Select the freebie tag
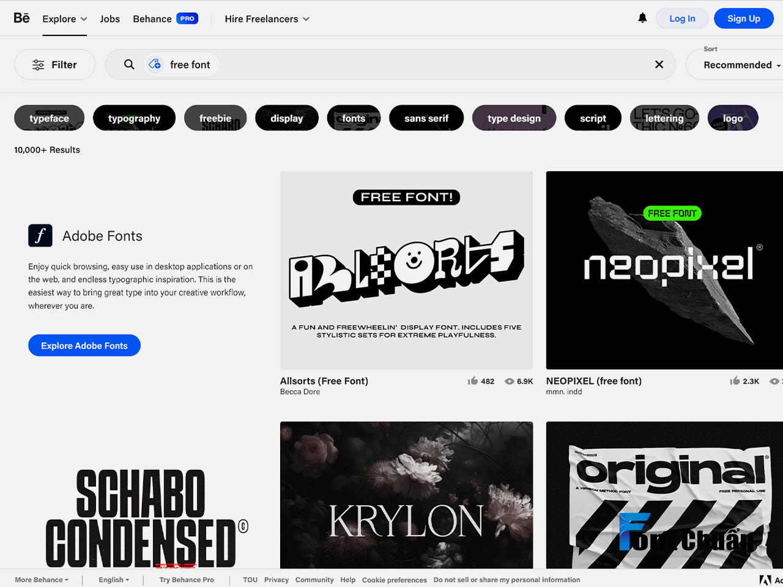The height and width of the screenshot is (587, 783). coord(215,118)
